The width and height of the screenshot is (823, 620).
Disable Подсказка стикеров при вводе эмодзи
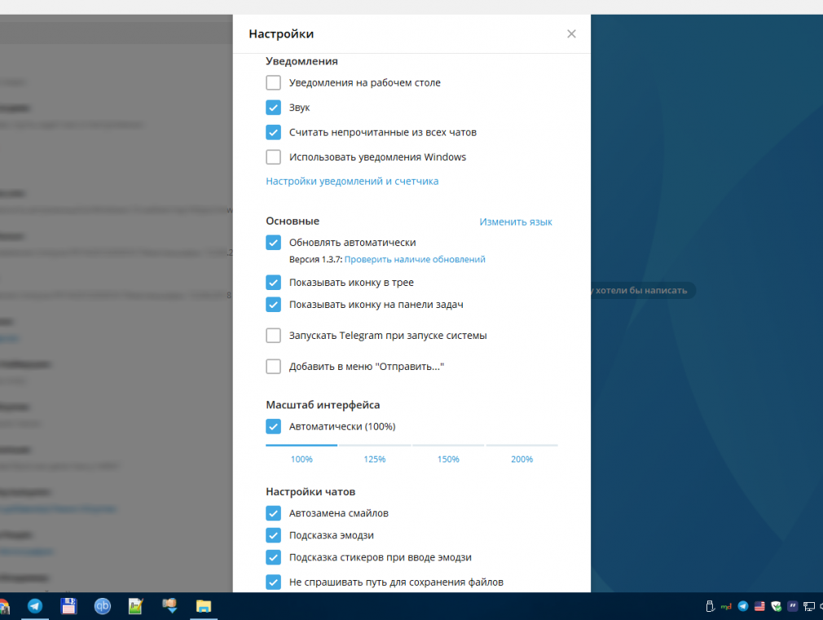[x=274, y=557]
